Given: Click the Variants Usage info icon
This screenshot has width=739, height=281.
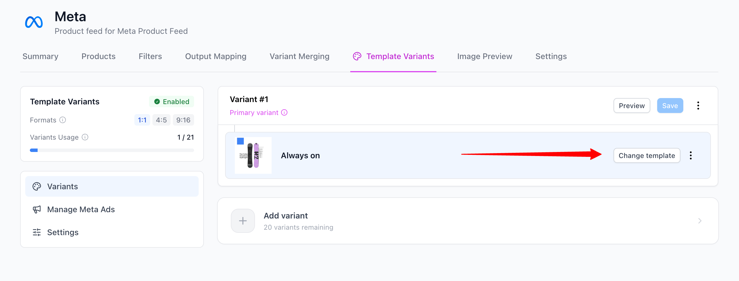Looking at the screenshot, I should [x=85, y=137].
